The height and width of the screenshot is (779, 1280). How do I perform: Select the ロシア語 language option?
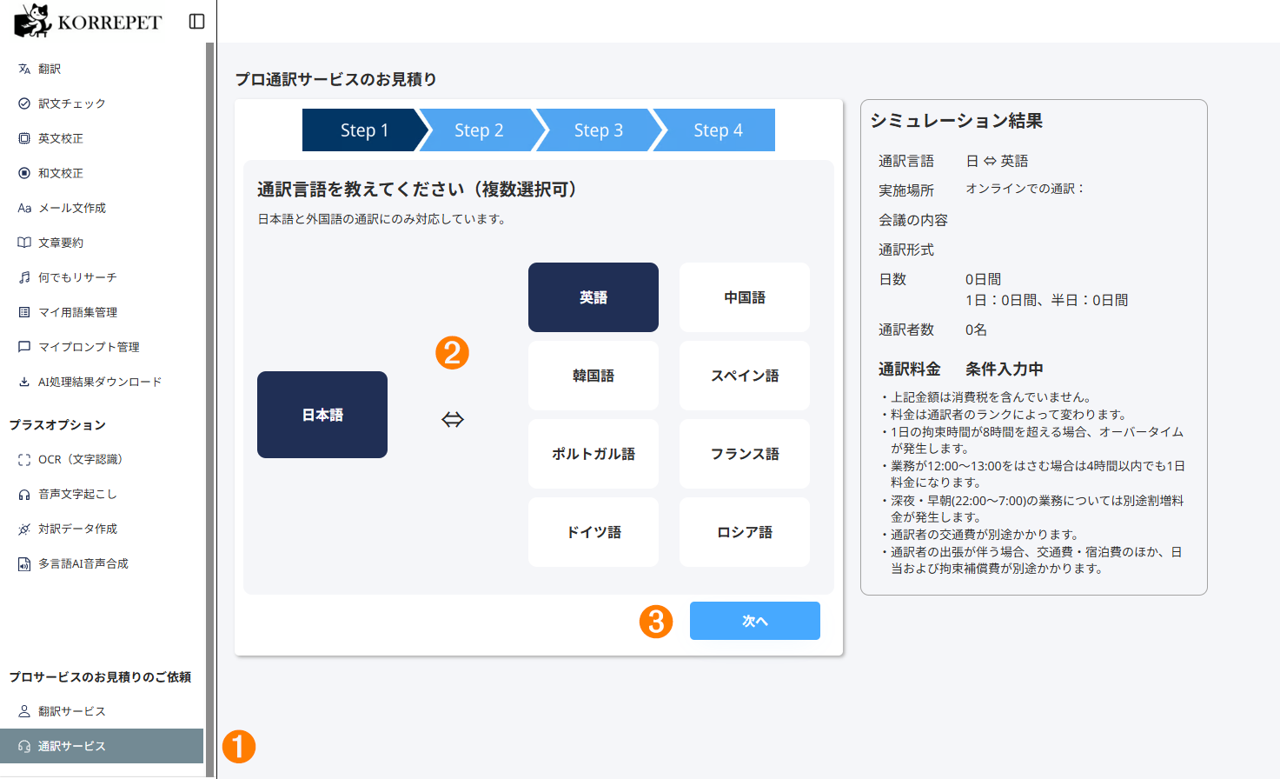click(745, 532)
